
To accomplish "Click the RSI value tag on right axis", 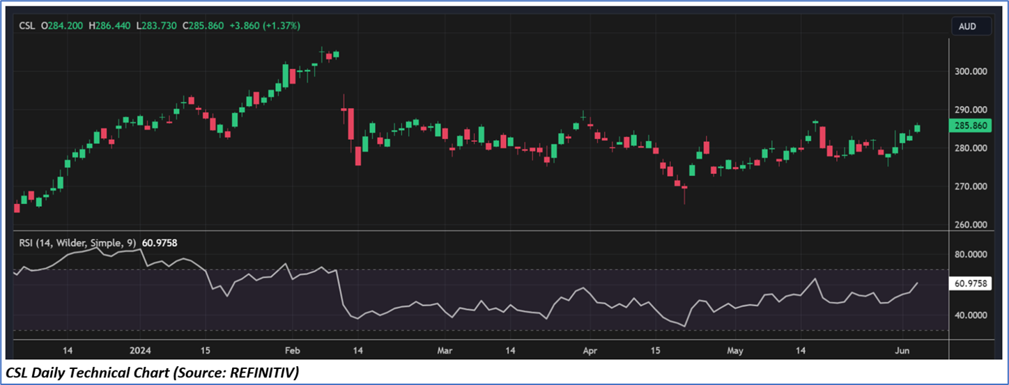I will coord(969,283).
